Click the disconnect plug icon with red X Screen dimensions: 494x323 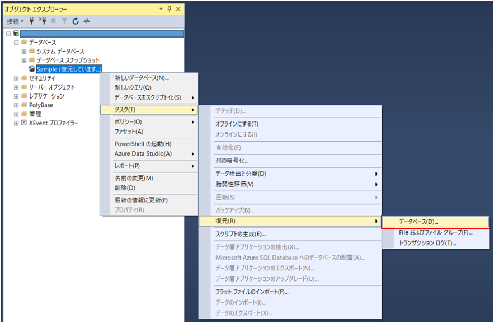[x=43, y=21]
